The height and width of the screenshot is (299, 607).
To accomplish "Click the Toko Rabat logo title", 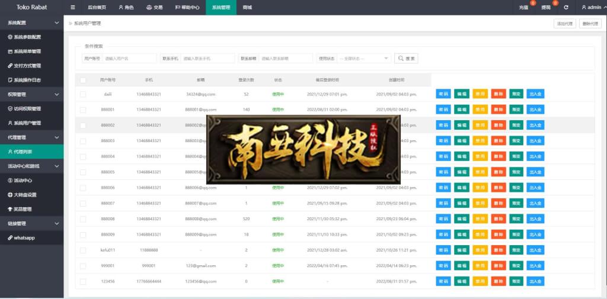I will click(32, 7).
